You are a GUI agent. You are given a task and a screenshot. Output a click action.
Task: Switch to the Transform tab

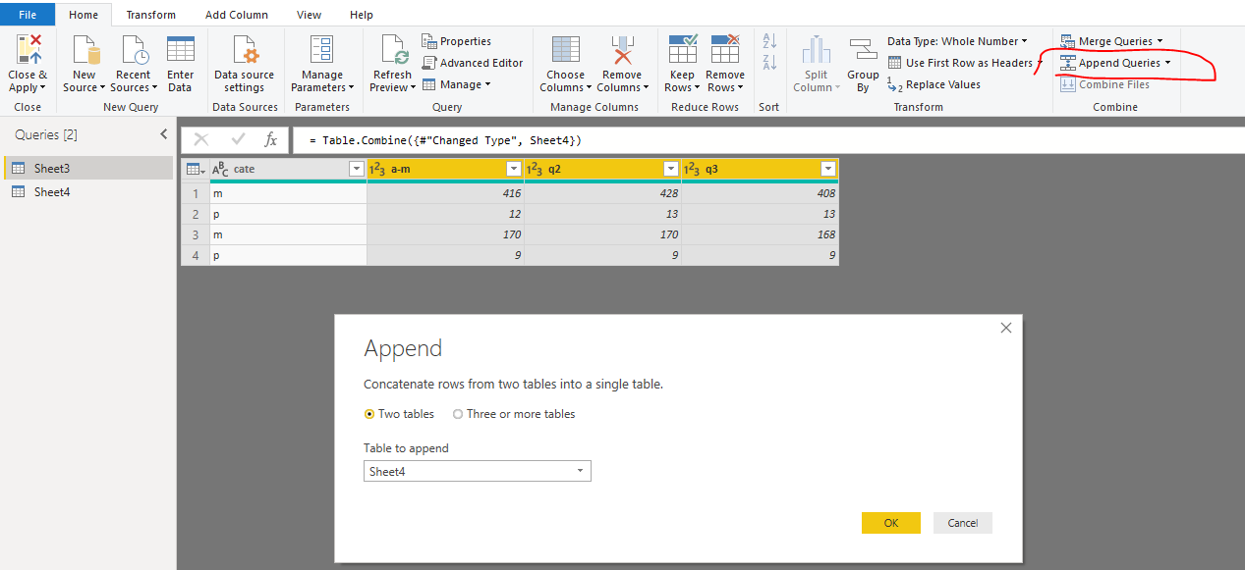click(x=151, y=15)
